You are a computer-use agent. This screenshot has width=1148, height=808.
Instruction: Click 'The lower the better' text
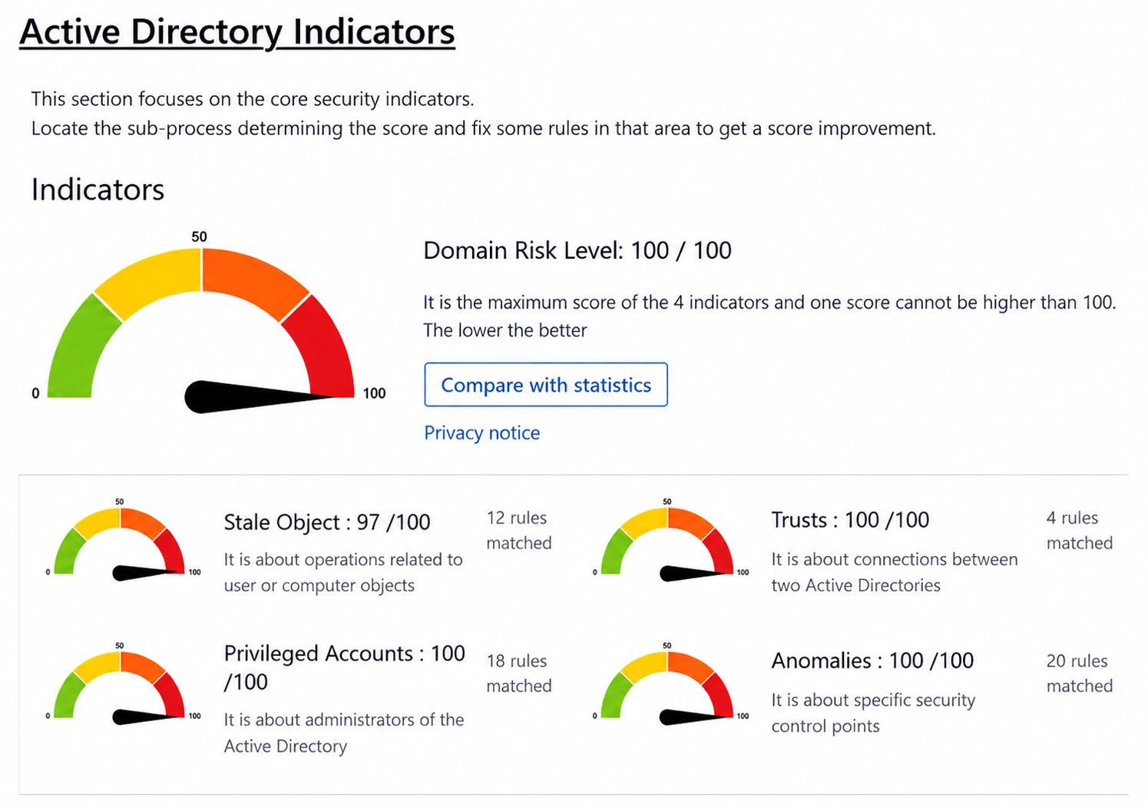505,330
